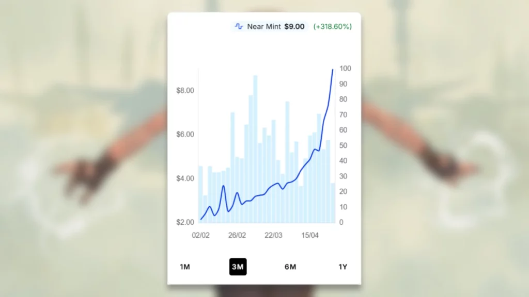
Task: Click the 26/02 date label
Action: (237, 235)
